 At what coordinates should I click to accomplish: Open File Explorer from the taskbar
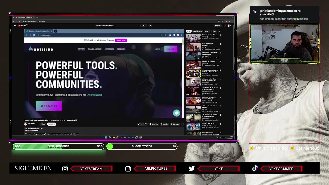pos(114,137)
